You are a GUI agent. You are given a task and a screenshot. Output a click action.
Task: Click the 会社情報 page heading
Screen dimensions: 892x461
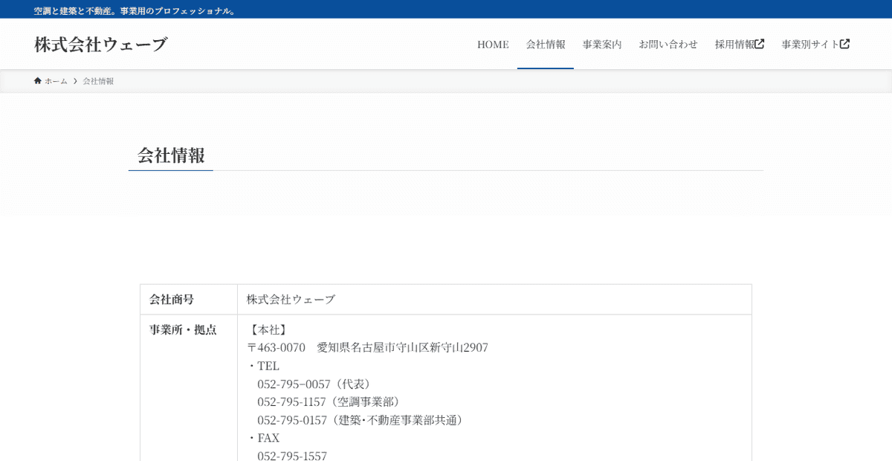[x=170, y=156]
